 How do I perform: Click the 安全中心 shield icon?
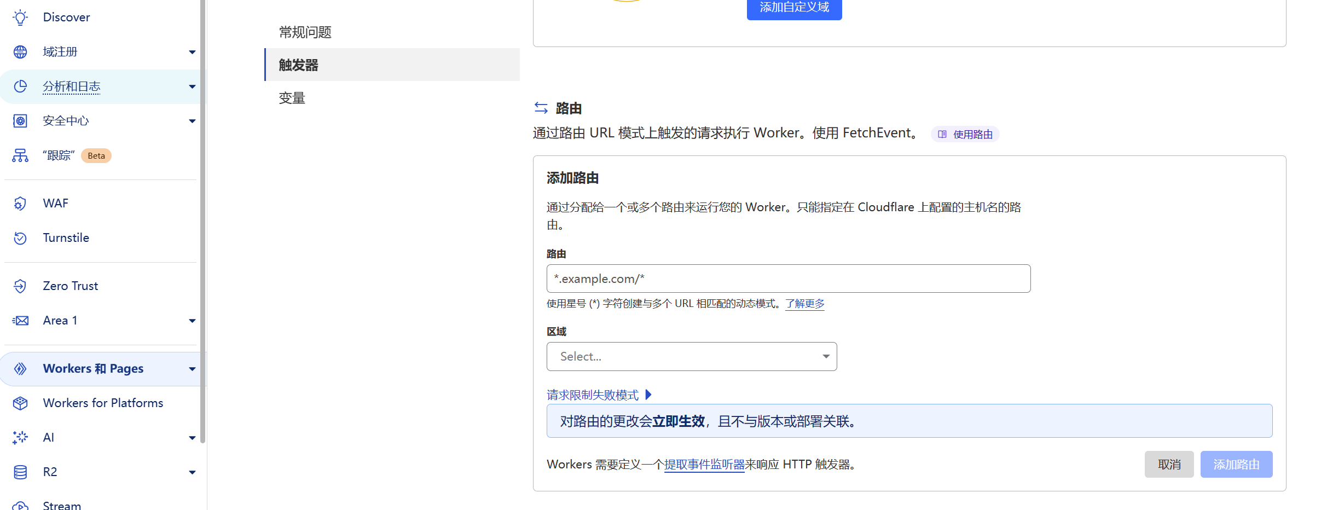20,121
